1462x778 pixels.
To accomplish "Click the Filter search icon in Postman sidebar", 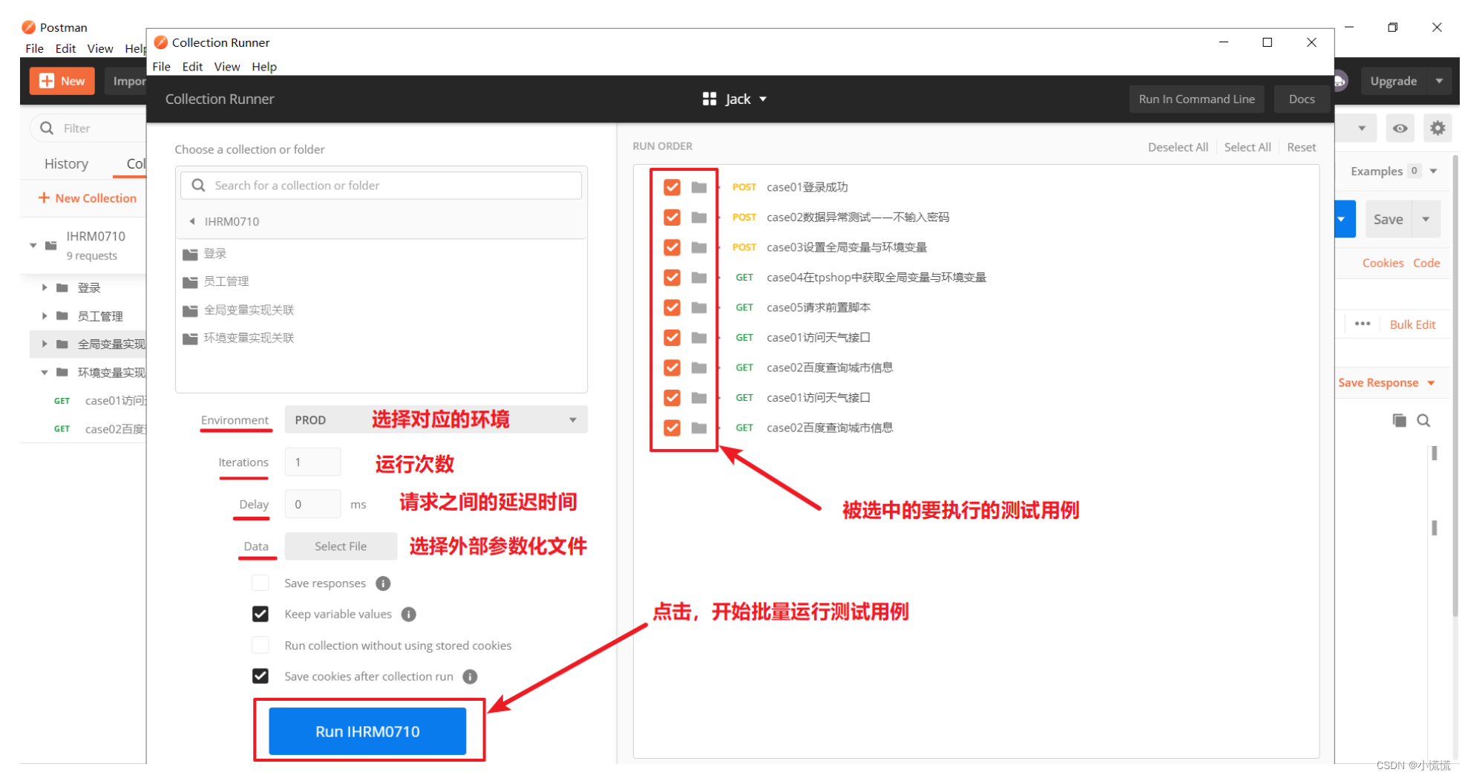I will pyautogui.click(x=47, y=128).
